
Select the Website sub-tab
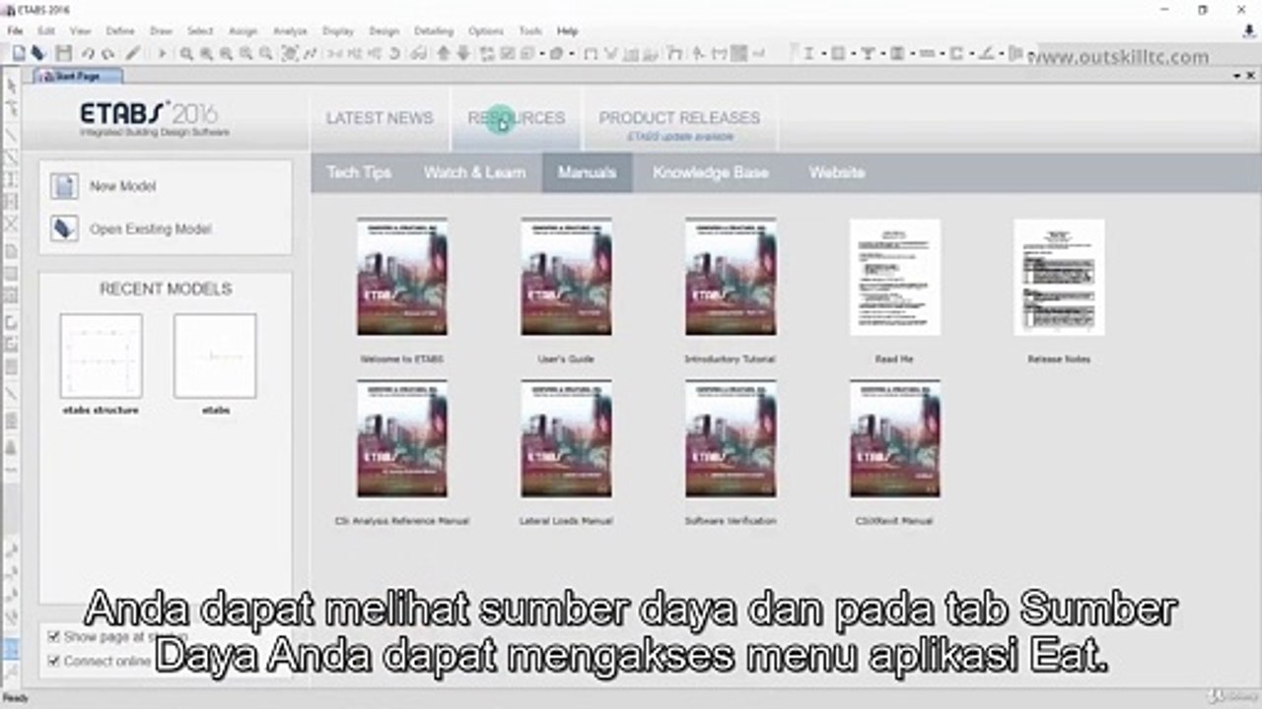tap(837, 172)
